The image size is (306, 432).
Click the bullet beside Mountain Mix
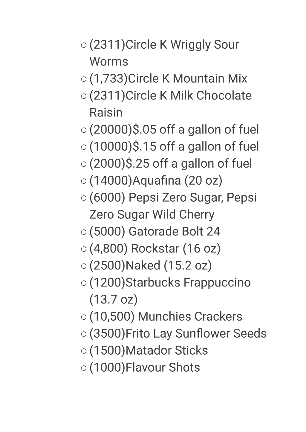click(84, 79)
